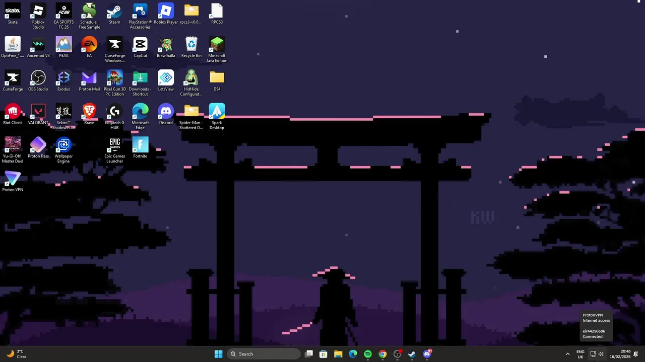Image resolution: width=645 pixels, height=362 pixels.
Task: Select the Yu-Gi-Oh! Master Duel icon
Action: point(13,150)
